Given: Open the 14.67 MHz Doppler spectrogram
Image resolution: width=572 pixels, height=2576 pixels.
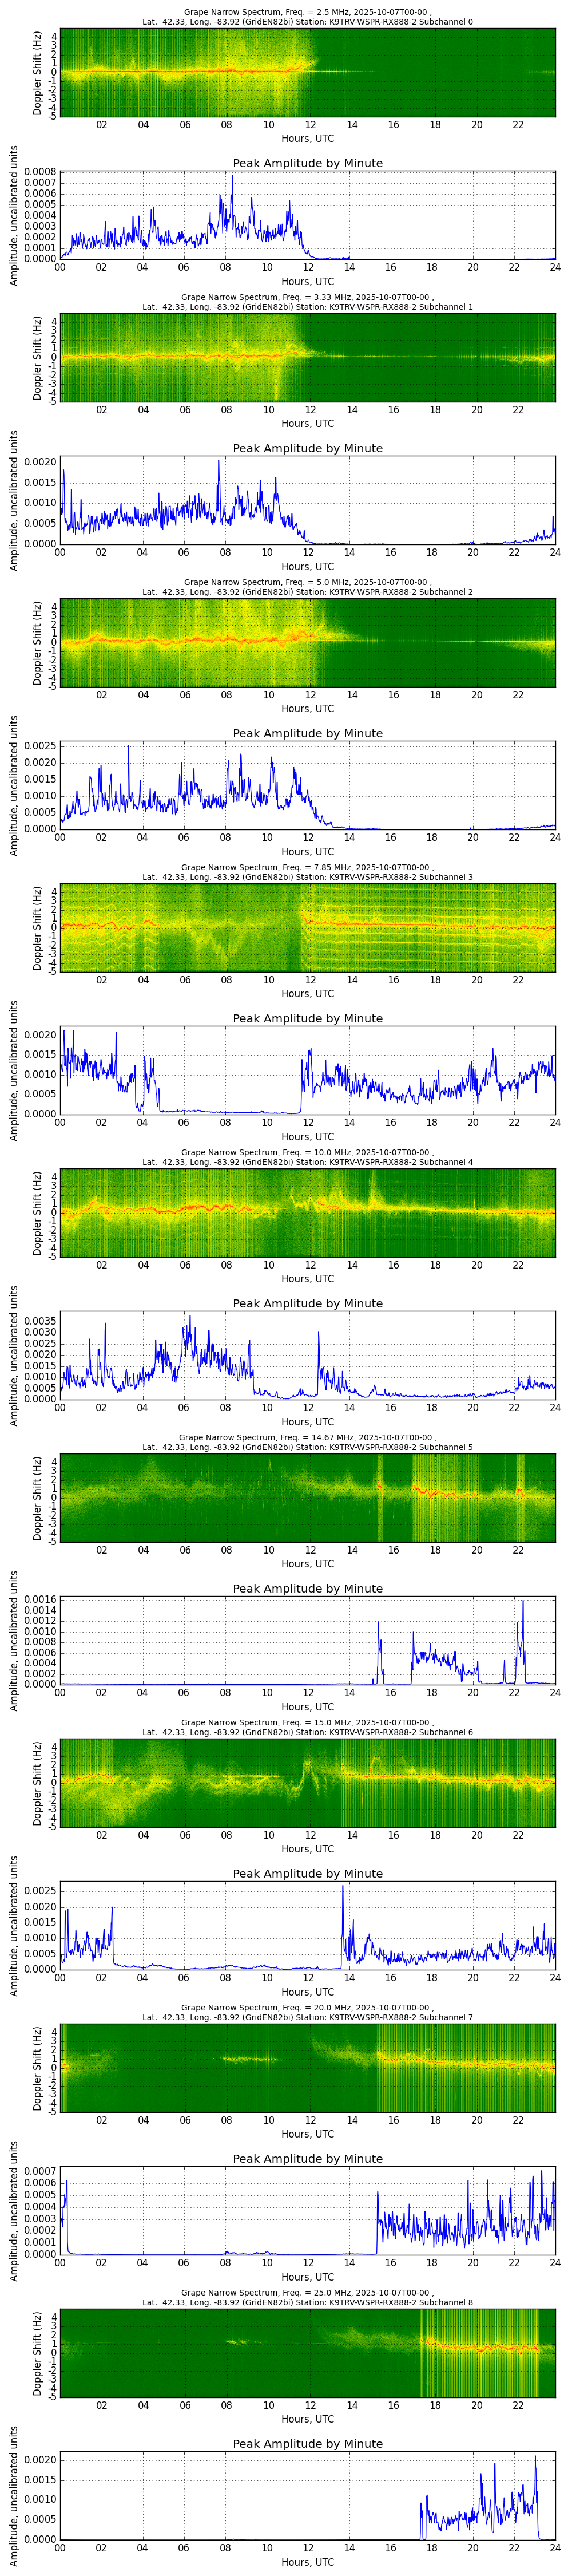Looking at the screenshot, I should coord(308,1497).
